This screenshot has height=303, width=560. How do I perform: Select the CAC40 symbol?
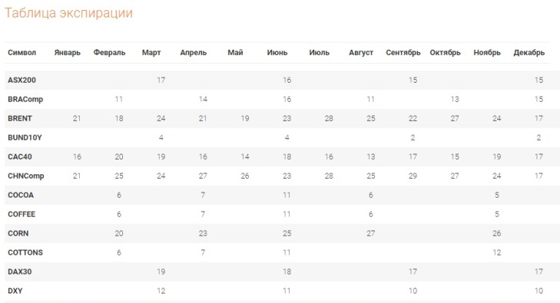point(20,156)
